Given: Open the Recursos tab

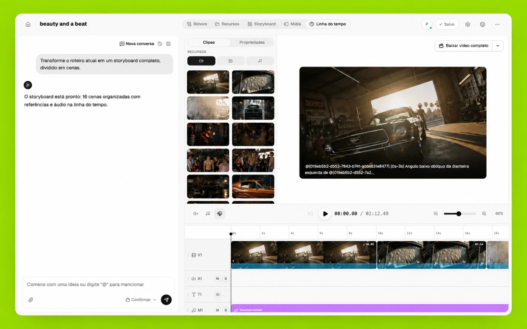Looking at the screenshot, I should [x=227, y=24].
